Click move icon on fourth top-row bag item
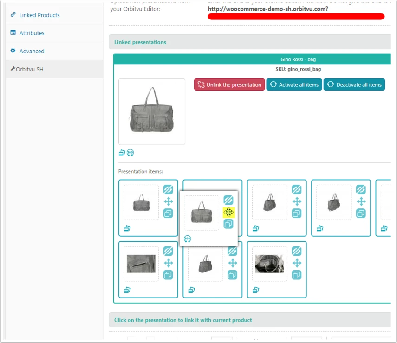Image resolution: width=397 pixels, height=343 pixels. click(361, 201)
